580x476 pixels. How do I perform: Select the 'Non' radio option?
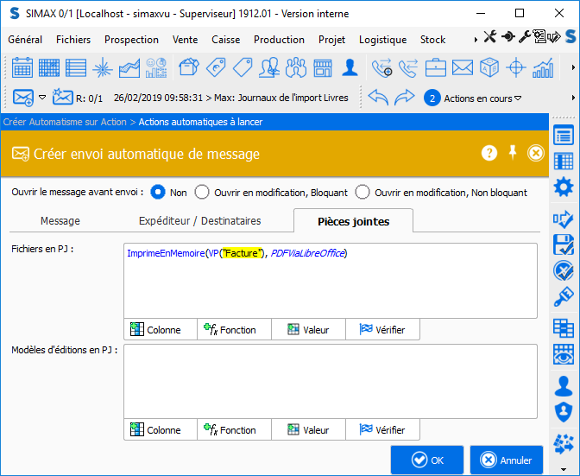(158, 193)
